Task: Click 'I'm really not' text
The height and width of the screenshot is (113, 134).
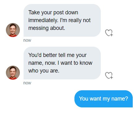Action: click(x=75, y=20)
